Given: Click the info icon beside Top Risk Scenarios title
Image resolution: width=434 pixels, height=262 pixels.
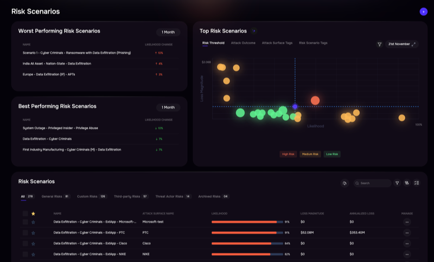Looking at the screenshot, I should [x=253, y=31].
